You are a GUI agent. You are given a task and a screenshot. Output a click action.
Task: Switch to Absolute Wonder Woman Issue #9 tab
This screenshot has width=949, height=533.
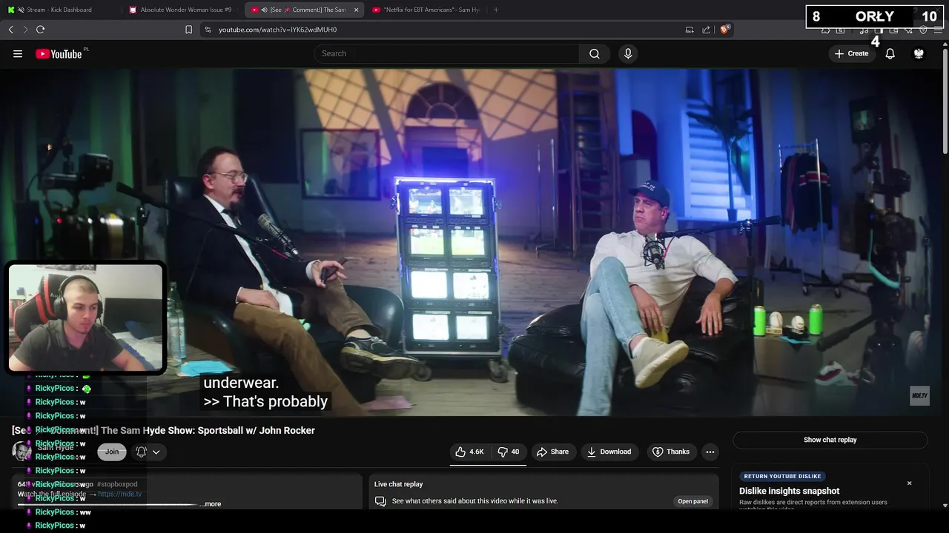(182, 10)
